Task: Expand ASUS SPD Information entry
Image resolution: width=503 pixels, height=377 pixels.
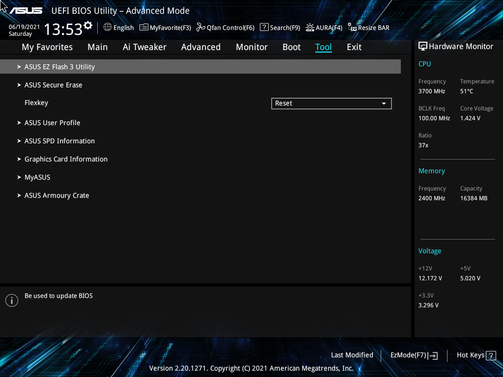Action: 59,141
